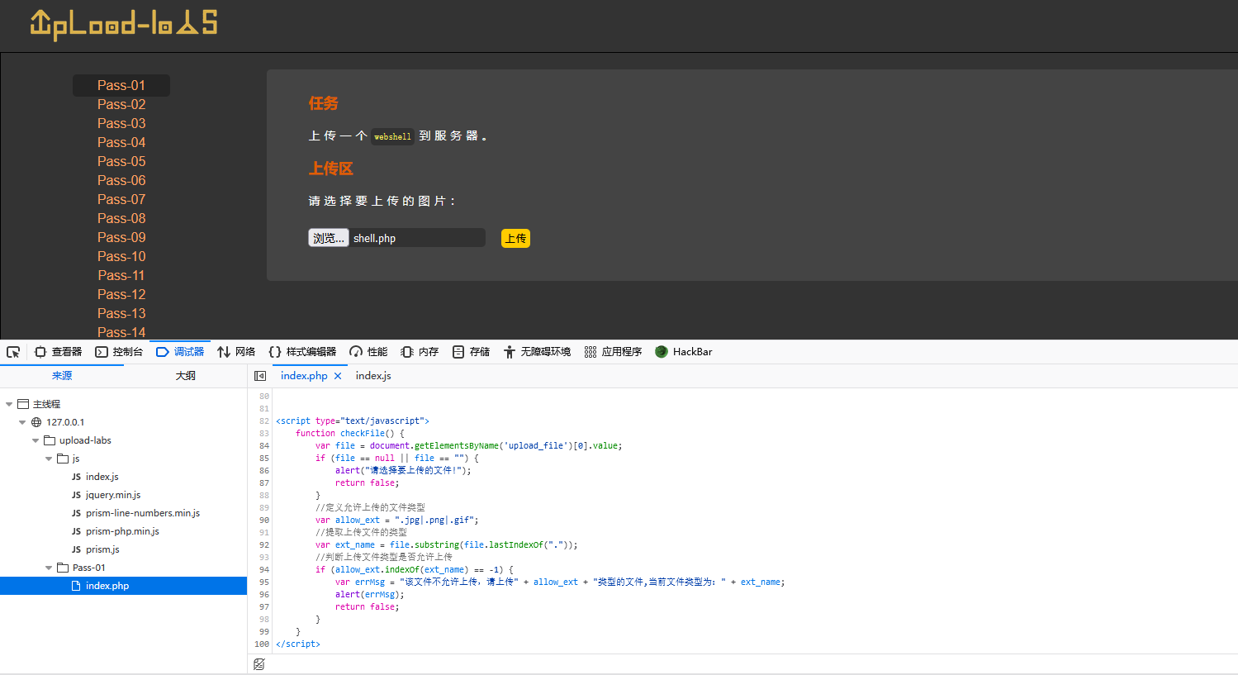Collapse the js folder arrow
This screenshot has height=675, width=1238.
(x=49, y=459)
